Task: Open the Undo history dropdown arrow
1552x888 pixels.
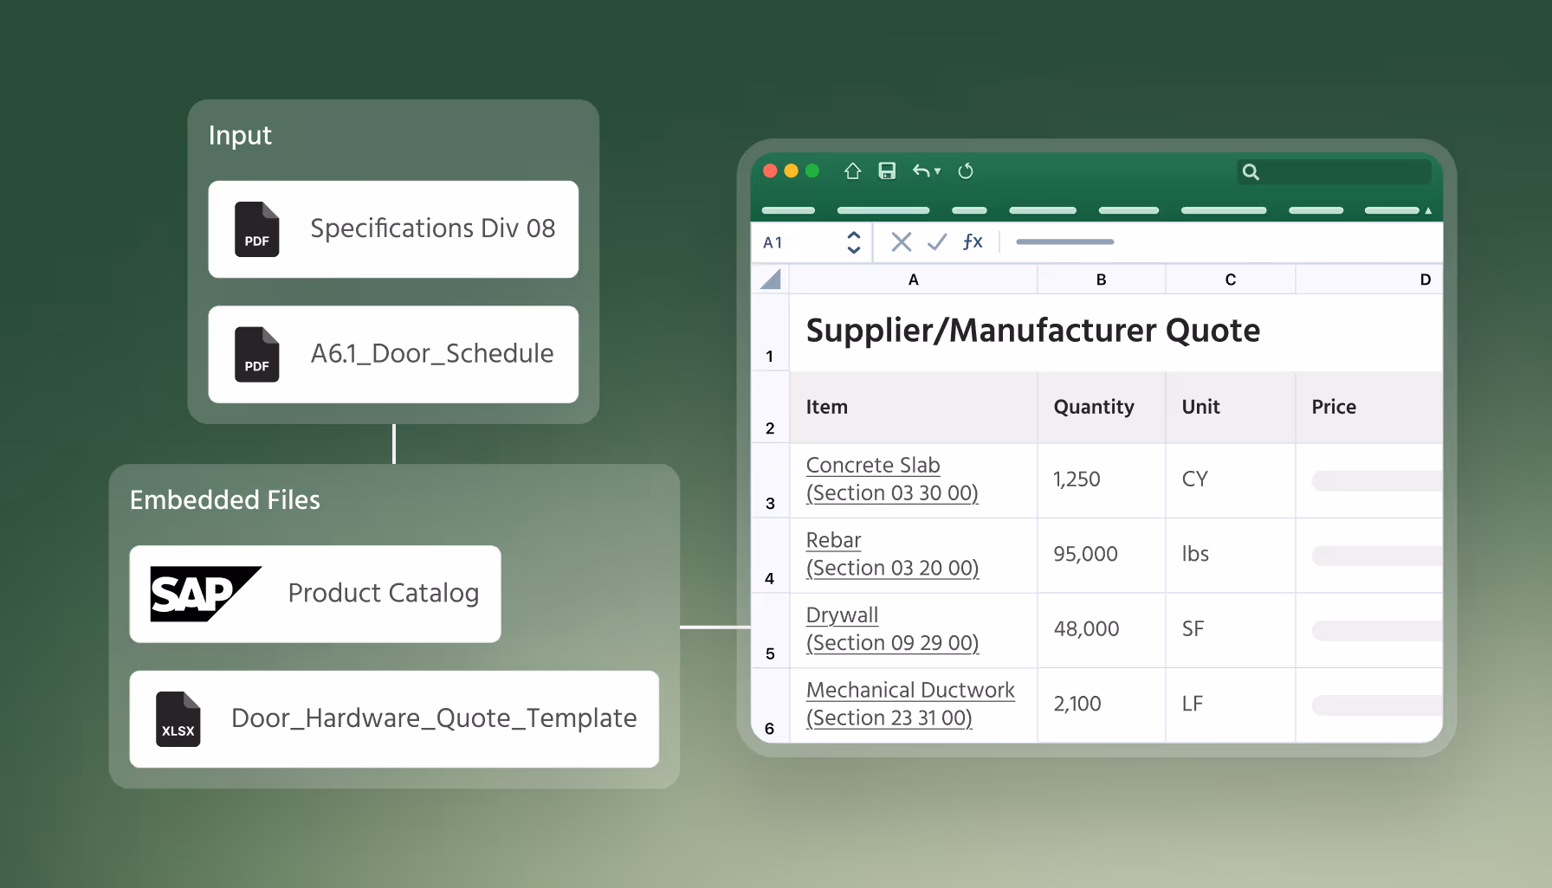Action: (x=937, y=171)
